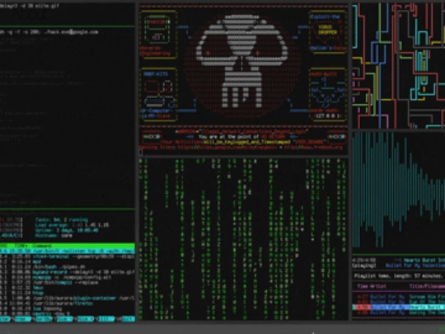445x334 pixels.
Task: Click the 'You are at the point of' line
Action: tap(229, 137)
